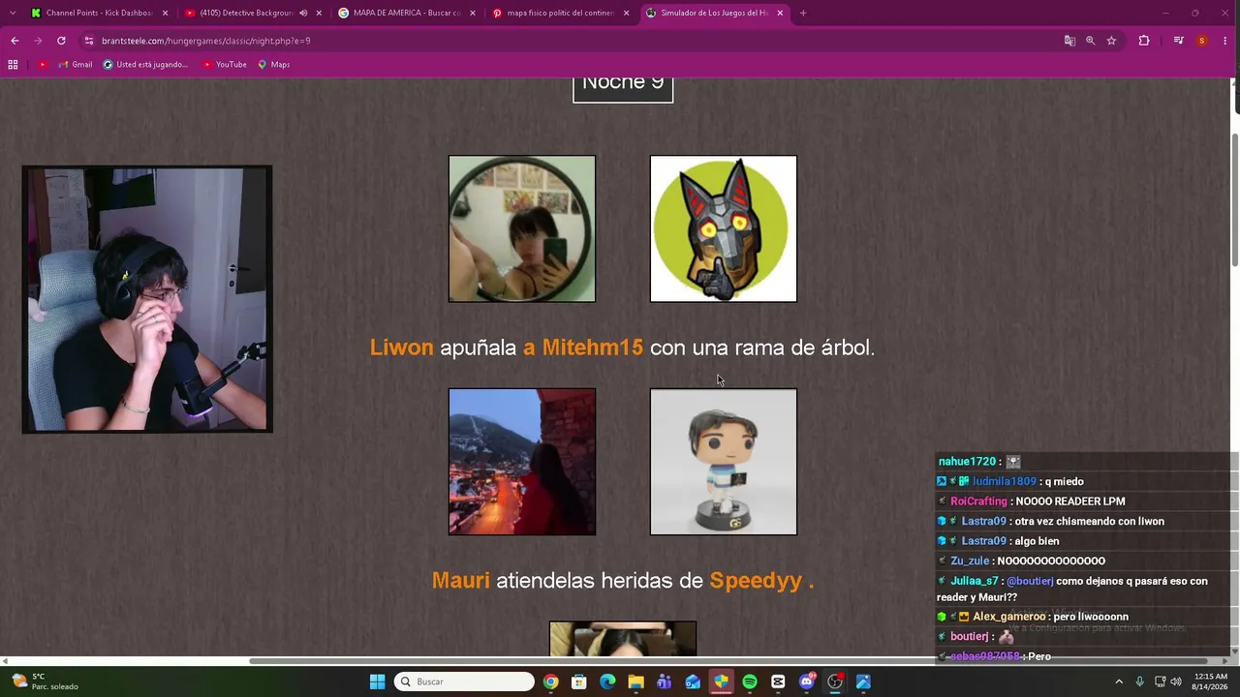The image size is (1240, 697).
Task: Click chat username 'ludmila1809'
Action: [x=1005, y=481]
